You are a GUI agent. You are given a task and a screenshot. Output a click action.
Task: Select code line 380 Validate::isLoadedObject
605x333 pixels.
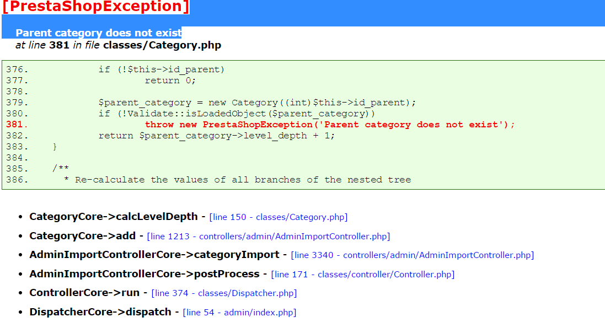tap(237, 114)
